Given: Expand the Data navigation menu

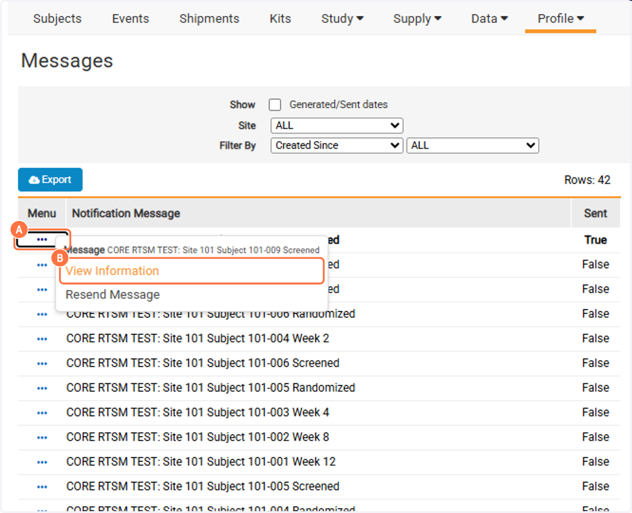Looking at the screenshot, I should coord(489,18).
